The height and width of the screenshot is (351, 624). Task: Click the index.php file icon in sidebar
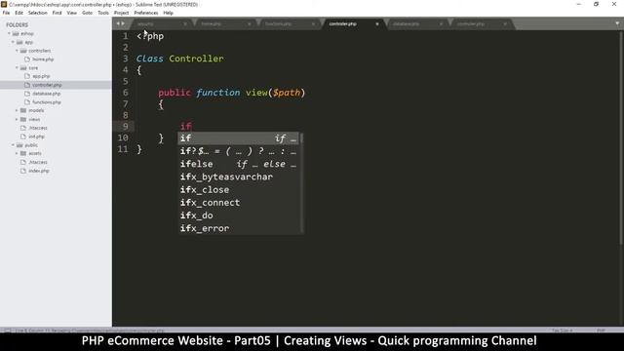coord(23,171)
